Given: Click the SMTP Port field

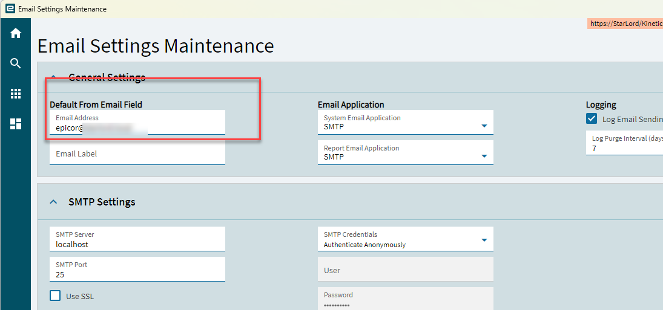Looking at the screenshot, I should click(137, 274).
